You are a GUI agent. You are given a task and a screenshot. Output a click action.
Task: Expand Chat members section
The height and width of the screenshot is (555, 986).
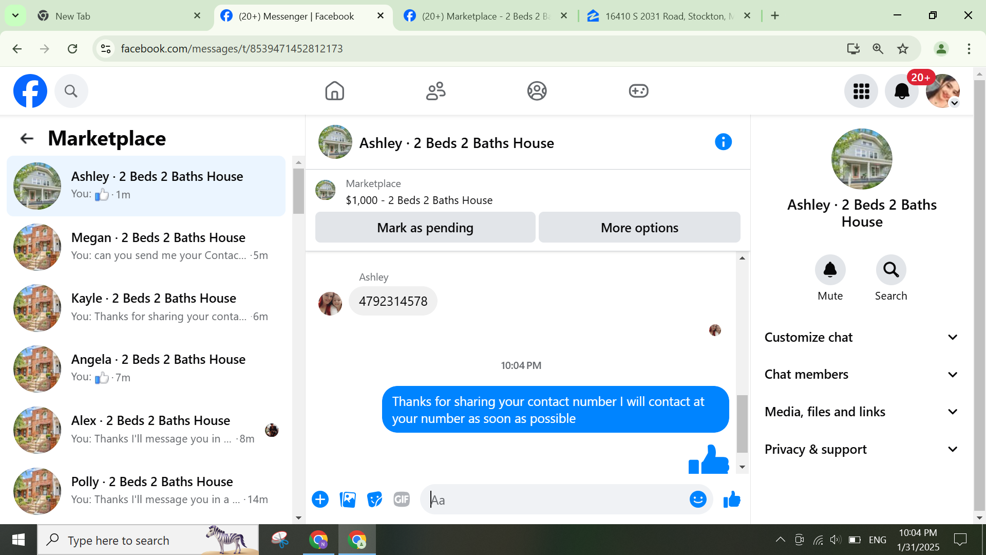861,375
